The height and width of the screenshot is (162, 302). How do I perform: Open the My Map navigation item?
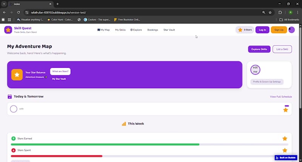(x=103, y=30)
